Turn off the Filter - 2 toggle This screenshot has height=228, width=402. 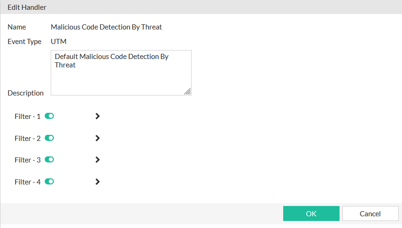pyautogui.click(x=49, y=138)
